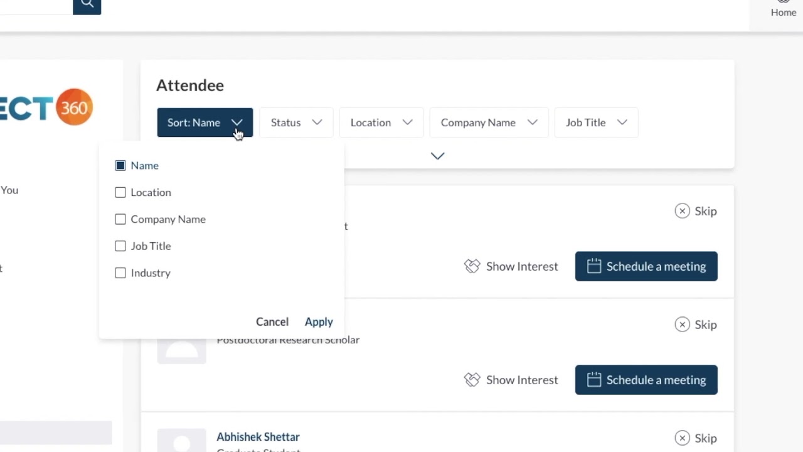The image size is (803, 452).
Task: Open the Job Title filter dropdown
Action: (x=596, y=122)
